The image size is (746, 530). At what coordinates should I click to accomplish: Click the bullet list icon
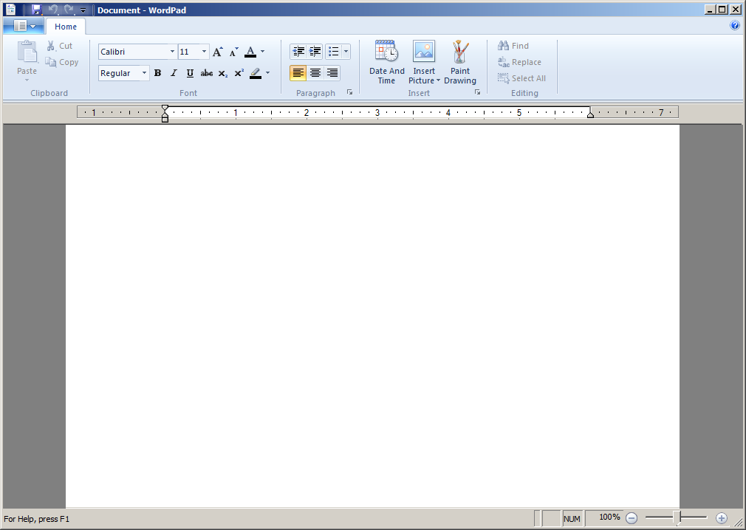(x=334, y=52)
